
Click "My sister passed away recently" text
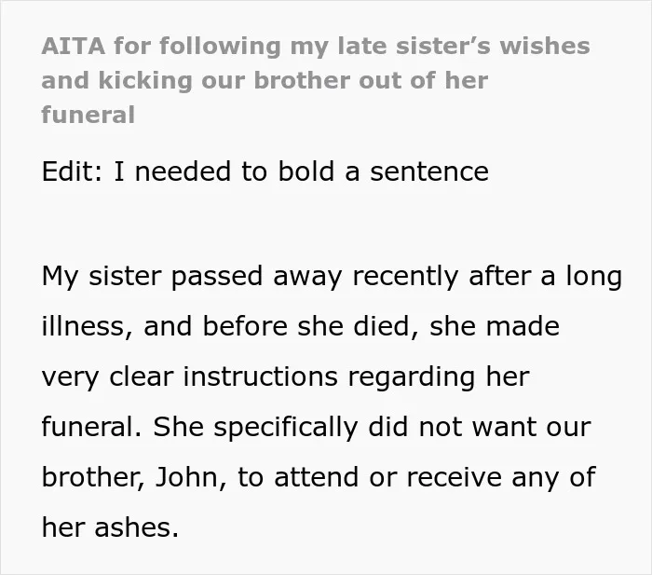pyautogui.click(x=250, y=277)
